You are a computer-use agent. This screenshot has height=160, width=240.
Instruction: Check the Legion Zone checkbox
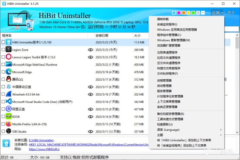pos(3,50)
